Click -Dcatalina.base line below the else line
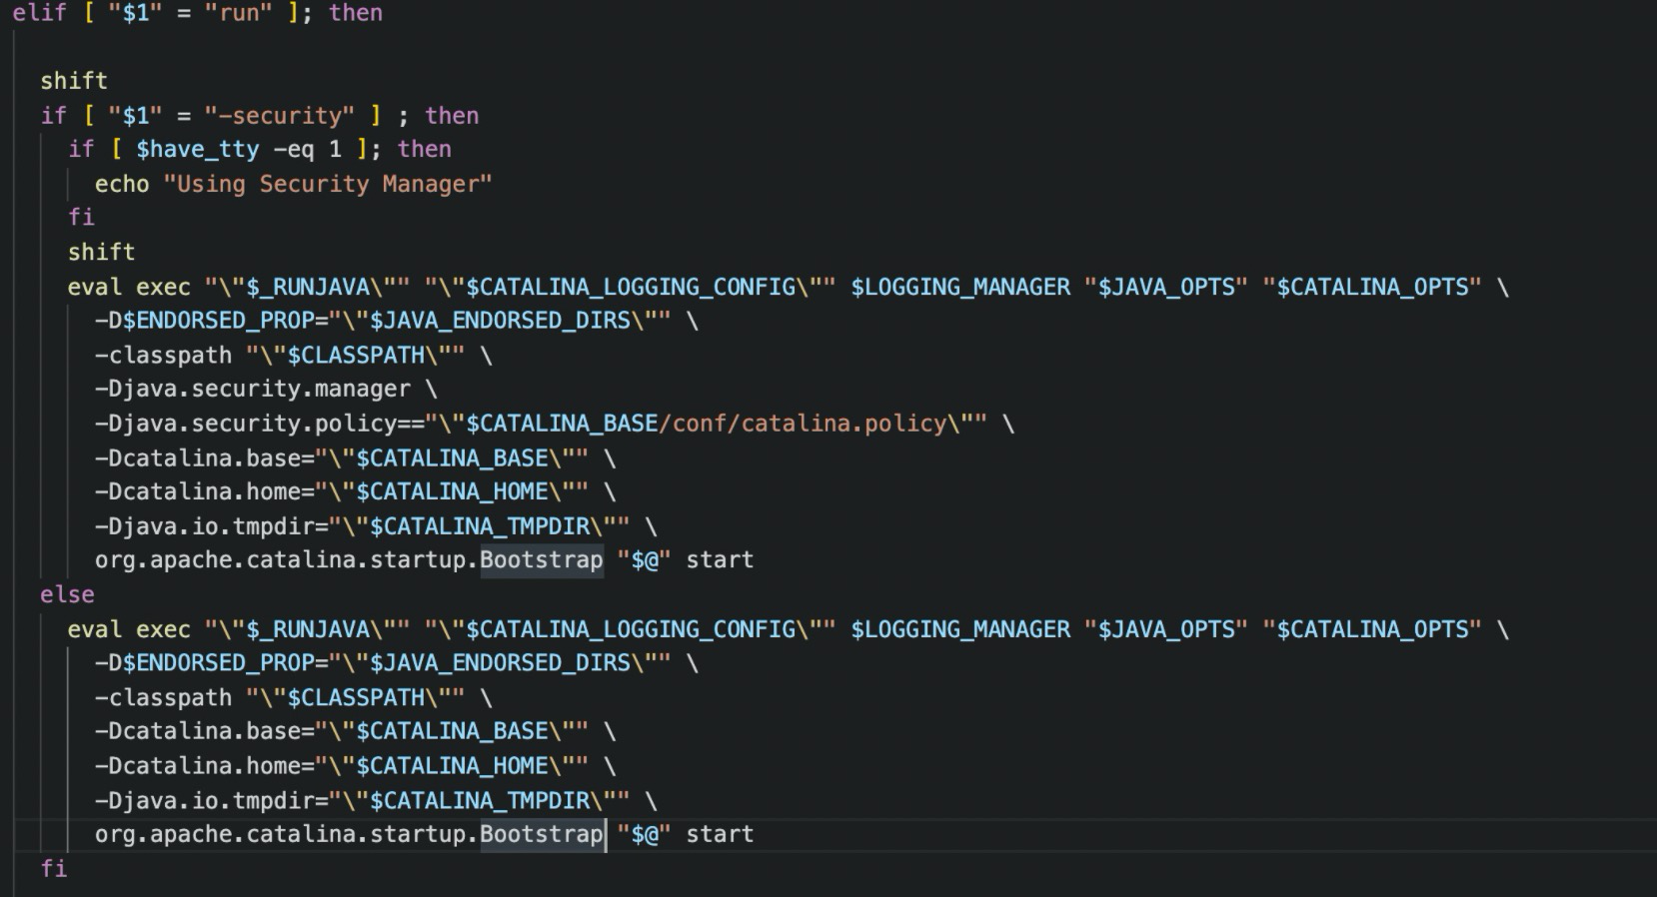The width and height of the screenshot is (1657, 897). point(355,732)
